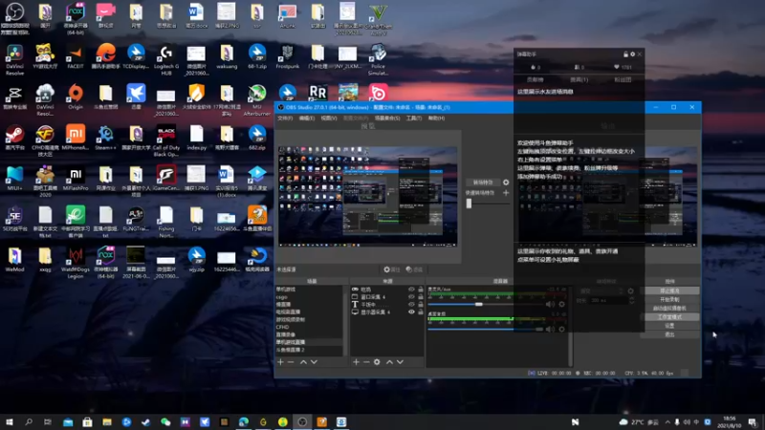Open Task View on Windows taskbar

coord(47,421)
